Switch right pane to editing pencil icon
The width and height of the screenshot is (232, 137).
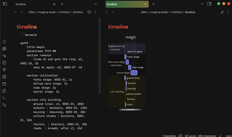pyautogui.click(x=222, y=12)
